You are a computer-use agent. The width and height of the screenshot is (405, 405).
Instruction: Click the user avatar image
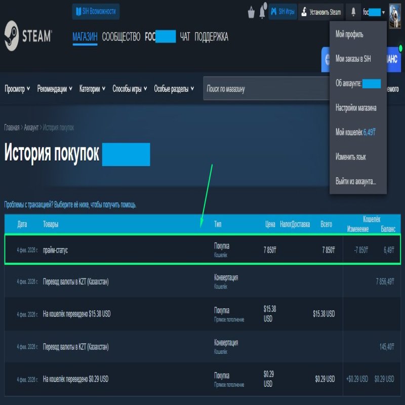click(395, 12)
